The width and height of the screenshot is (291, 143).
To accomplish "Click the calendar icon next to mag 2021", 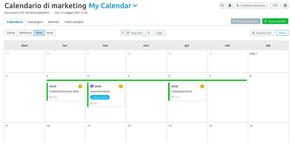I will coord(128,33).
